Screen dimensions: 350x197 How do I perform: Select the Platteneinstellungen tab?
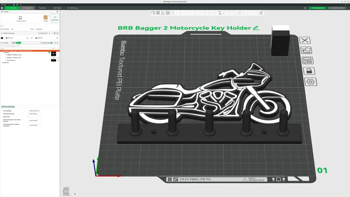point(8,106)
